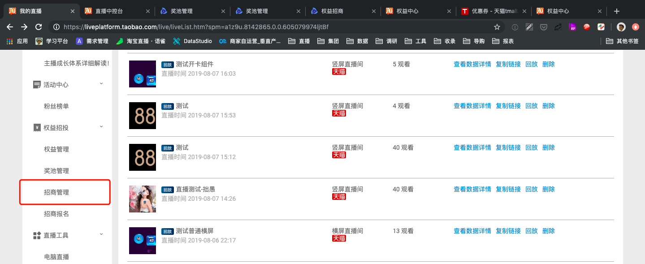Open the 应用 apps grid shortcut
The image size is (645, 264).
click(x=17, y=41)
